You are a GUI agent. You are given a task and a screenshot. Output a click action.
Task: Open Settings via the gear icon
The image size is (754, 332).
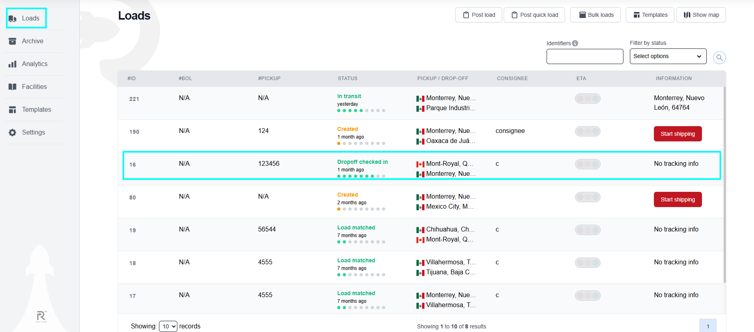point(12,133)
